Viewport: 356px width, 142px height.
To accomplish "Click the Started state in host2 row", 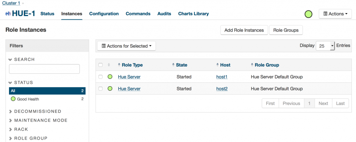I will tap(184, 89).
